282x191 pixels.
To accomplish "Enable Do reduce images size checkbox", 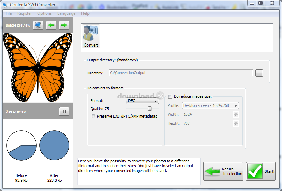I will click(x=170, y=96).
